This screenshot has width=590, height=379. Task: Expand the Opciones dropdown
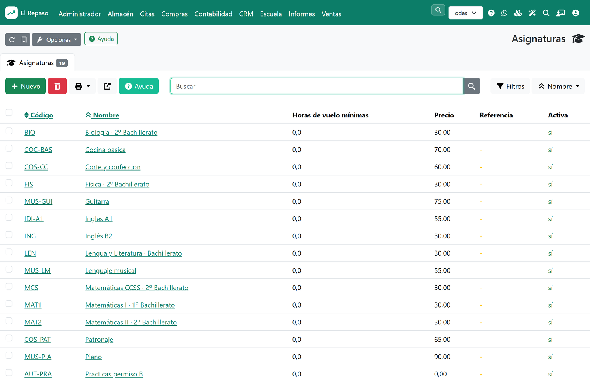pyautogui.click(x=56, y=39)
